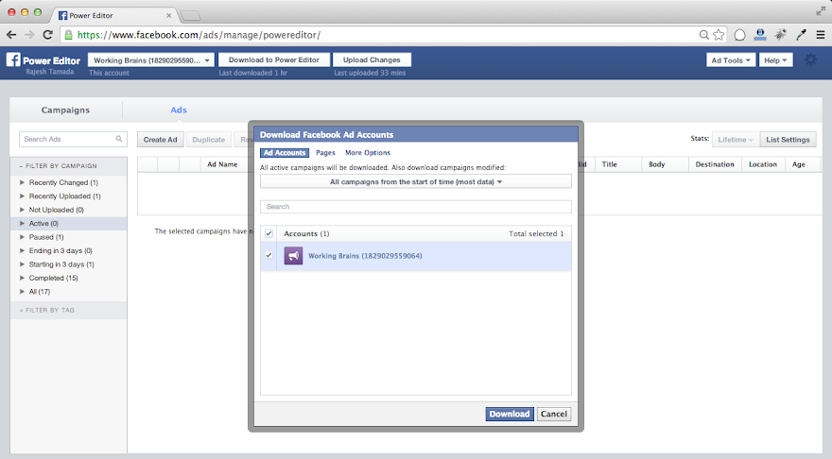Open the Lifetime stats dropdown
Image resolution: width=832 pixels, height=459 pixels.
pos(736,140)
